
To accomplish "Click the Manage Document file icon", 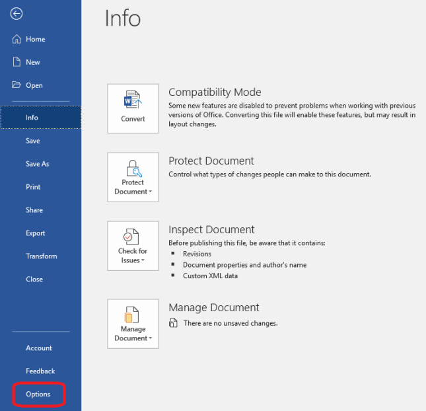I will tap(133, 315).
